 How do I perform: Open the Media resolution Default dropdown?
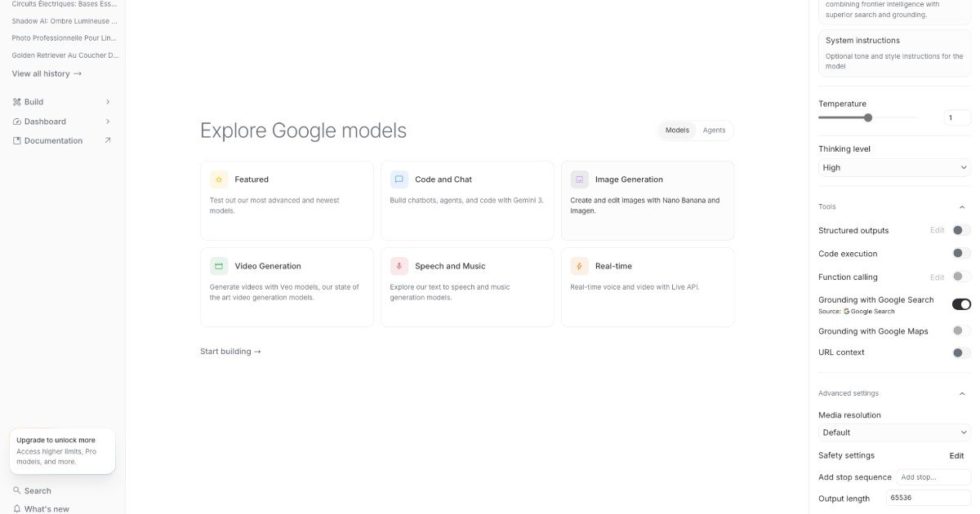point(894,432)
